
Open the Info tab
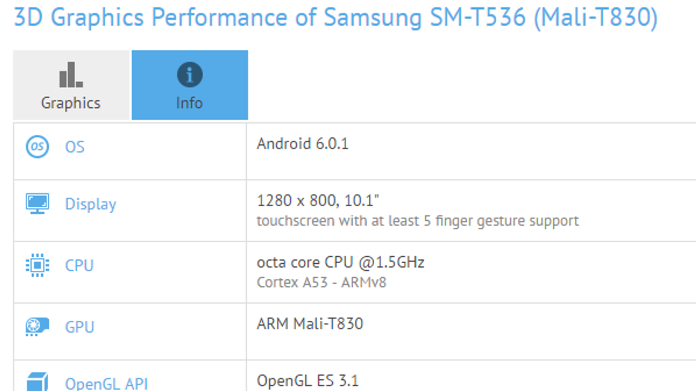click(190, 85)
